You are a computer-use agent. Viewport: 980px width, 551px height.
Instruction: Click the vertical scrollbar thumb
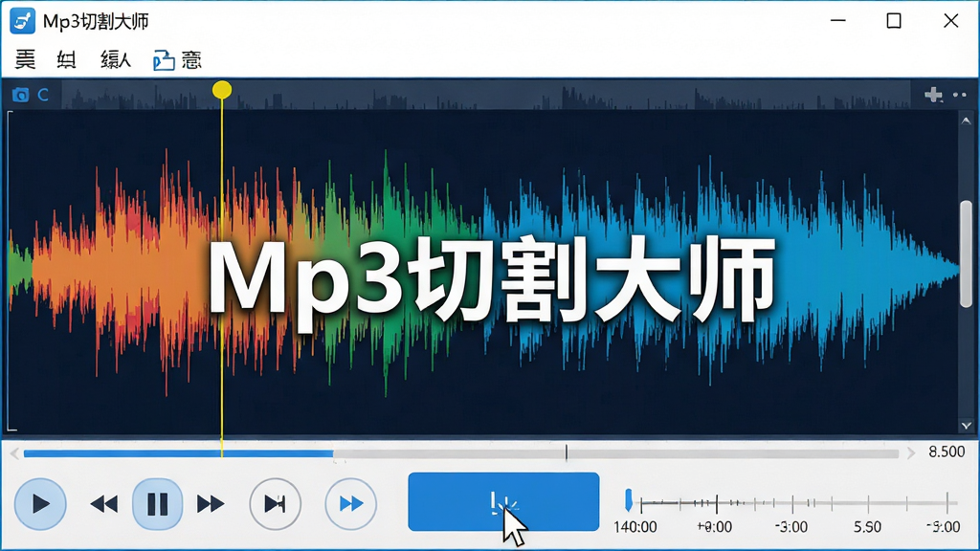tap(967, 253)
